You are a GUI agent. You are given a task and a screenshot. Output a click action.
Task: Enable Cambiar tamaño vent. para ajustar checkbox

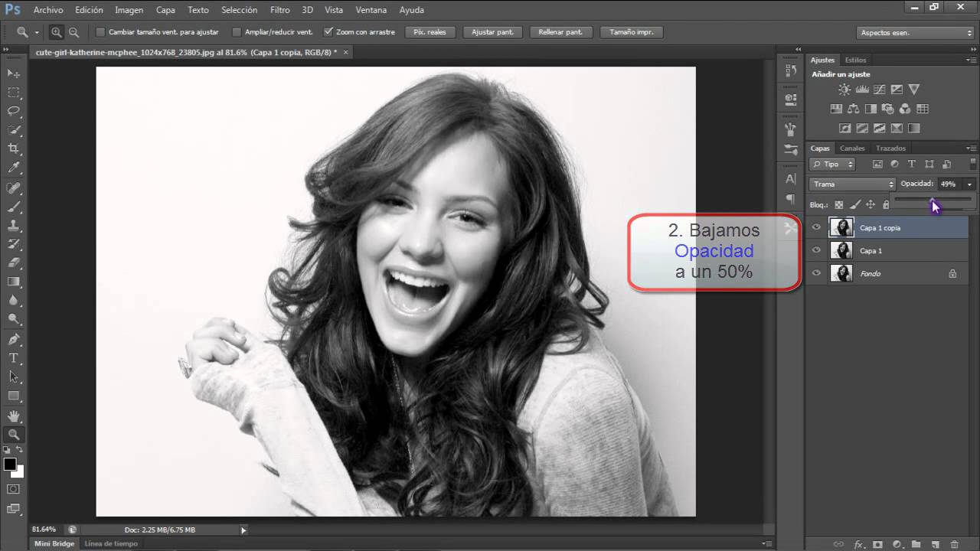tap(100, 32)
